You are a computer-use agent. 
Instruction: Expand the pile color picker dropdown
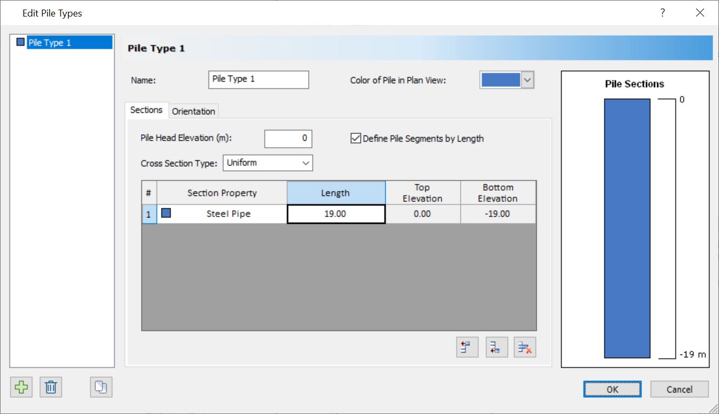527,79
